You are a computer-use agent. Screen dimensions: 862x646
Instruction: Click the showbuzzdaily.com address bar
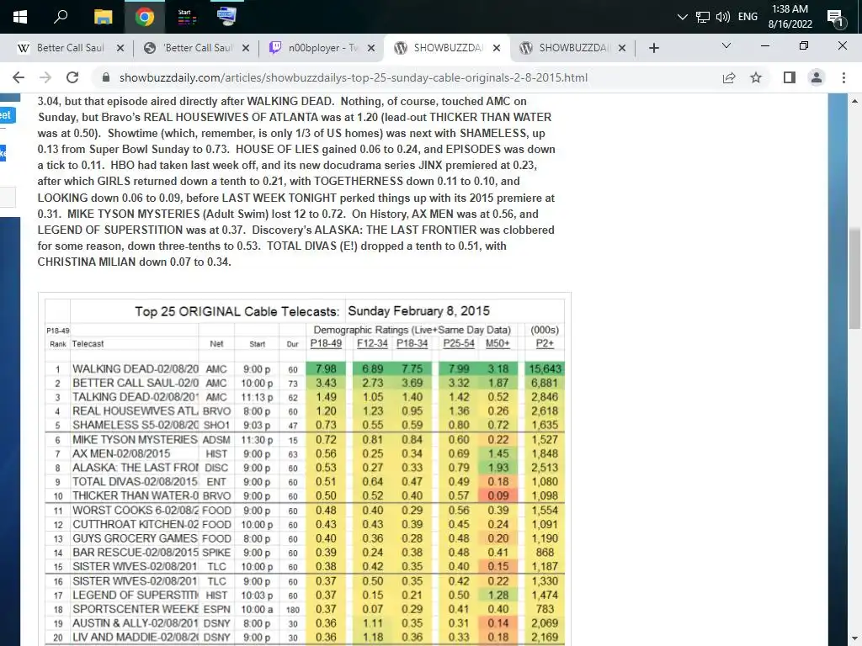pyautogui.click(x=353, y=77)
